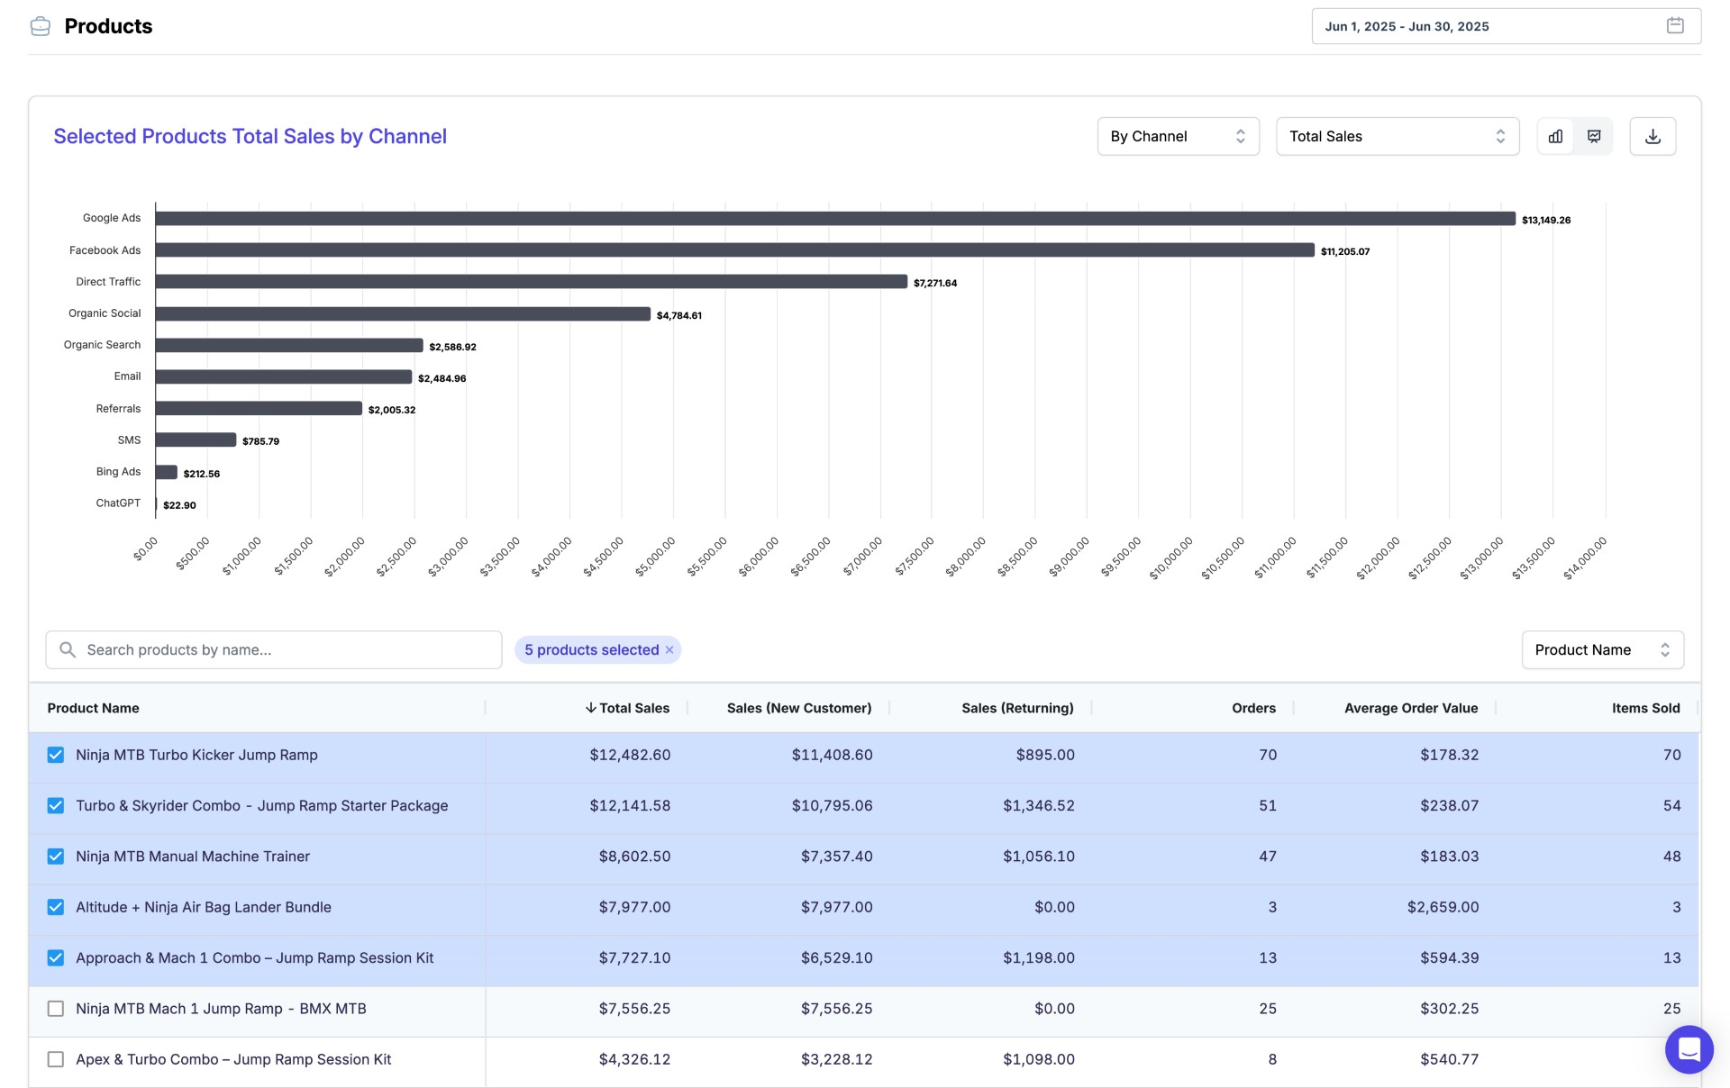The height and width of the screenshot is (1088, 1730).
Task: Switch to bar chart view
Action: pos(1555,136)
